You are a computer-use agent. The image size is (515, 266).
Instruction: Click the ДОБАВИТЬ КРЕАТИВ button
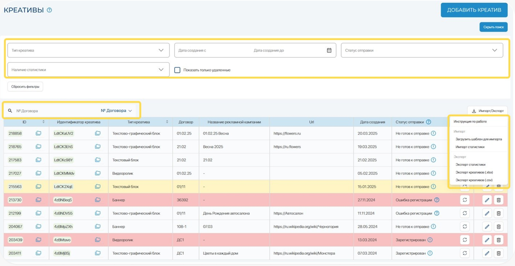pos(474,10)
